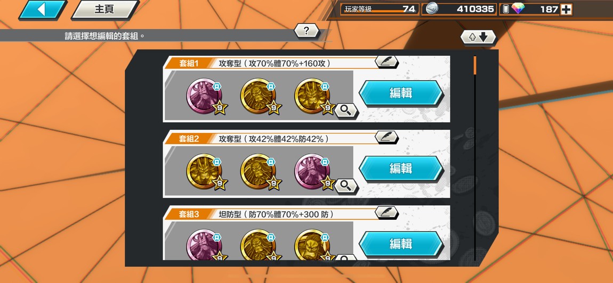Select the pink medal in 套組2
The image size is (613, 283).
(313, 171)
